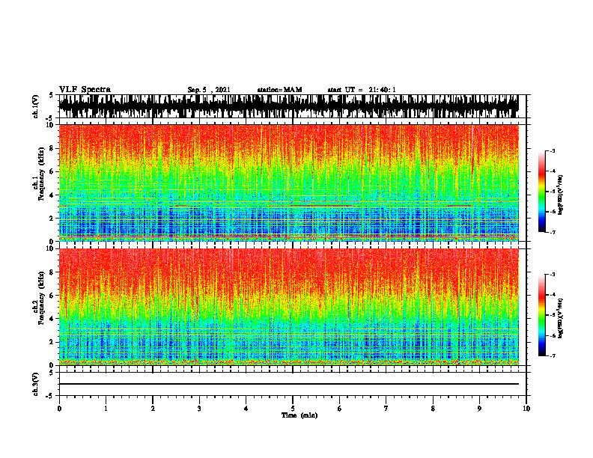The height and width of the screenshot is (458, 593).
Task: Click time axis tick label "7"
Action: tap(386, 409)
